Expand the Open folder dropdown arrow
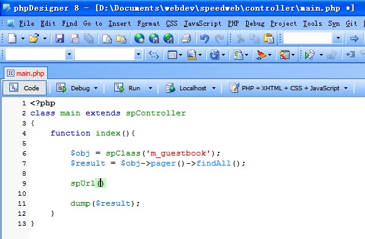365x239 pixels. click(x=45, y=38)
